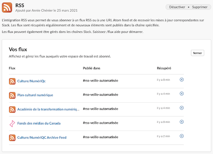The width and height of the screenshot is (213, 154).
Task: Click retrieved time in Plan culturel numérique row
Action: (164, 94)
